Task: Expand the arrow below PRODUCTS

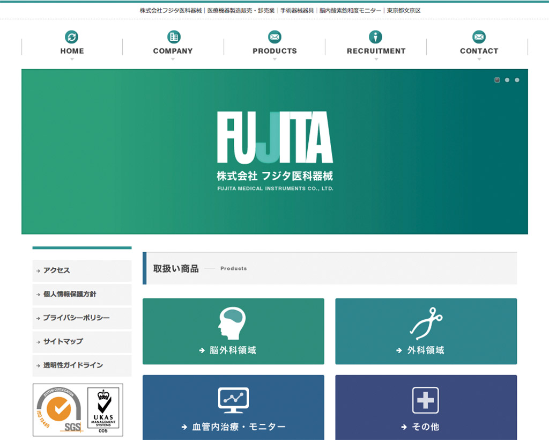Action: tap(275, 59)
